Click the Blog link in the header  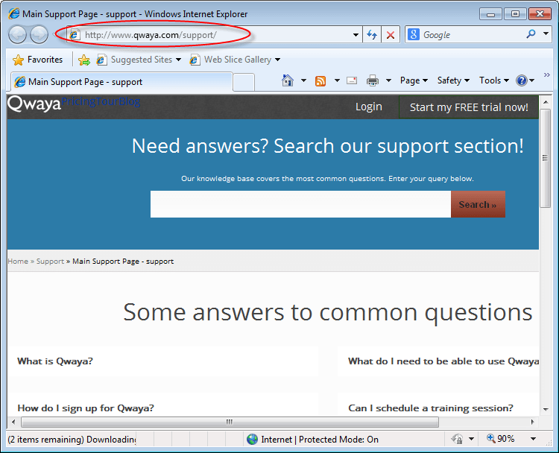130,101
